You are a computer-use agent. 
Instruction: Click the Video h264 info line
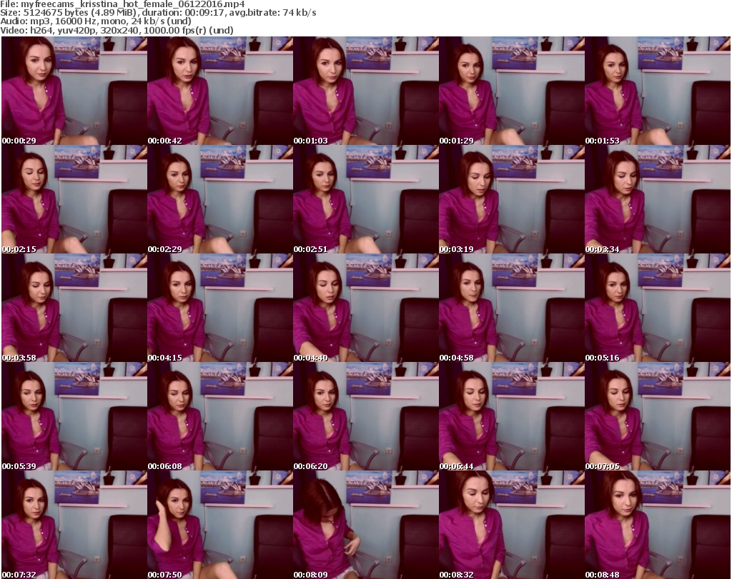117,30
